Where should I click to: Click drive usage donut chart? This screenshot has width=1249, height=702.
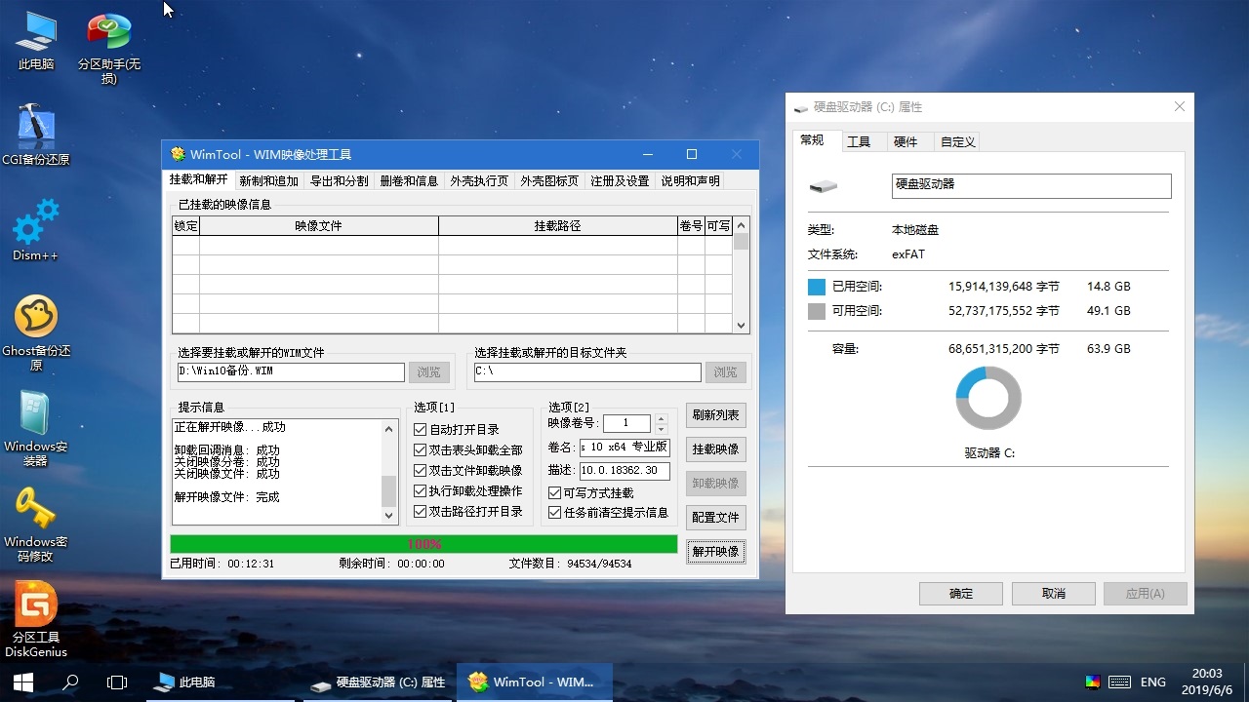[988, 398]
